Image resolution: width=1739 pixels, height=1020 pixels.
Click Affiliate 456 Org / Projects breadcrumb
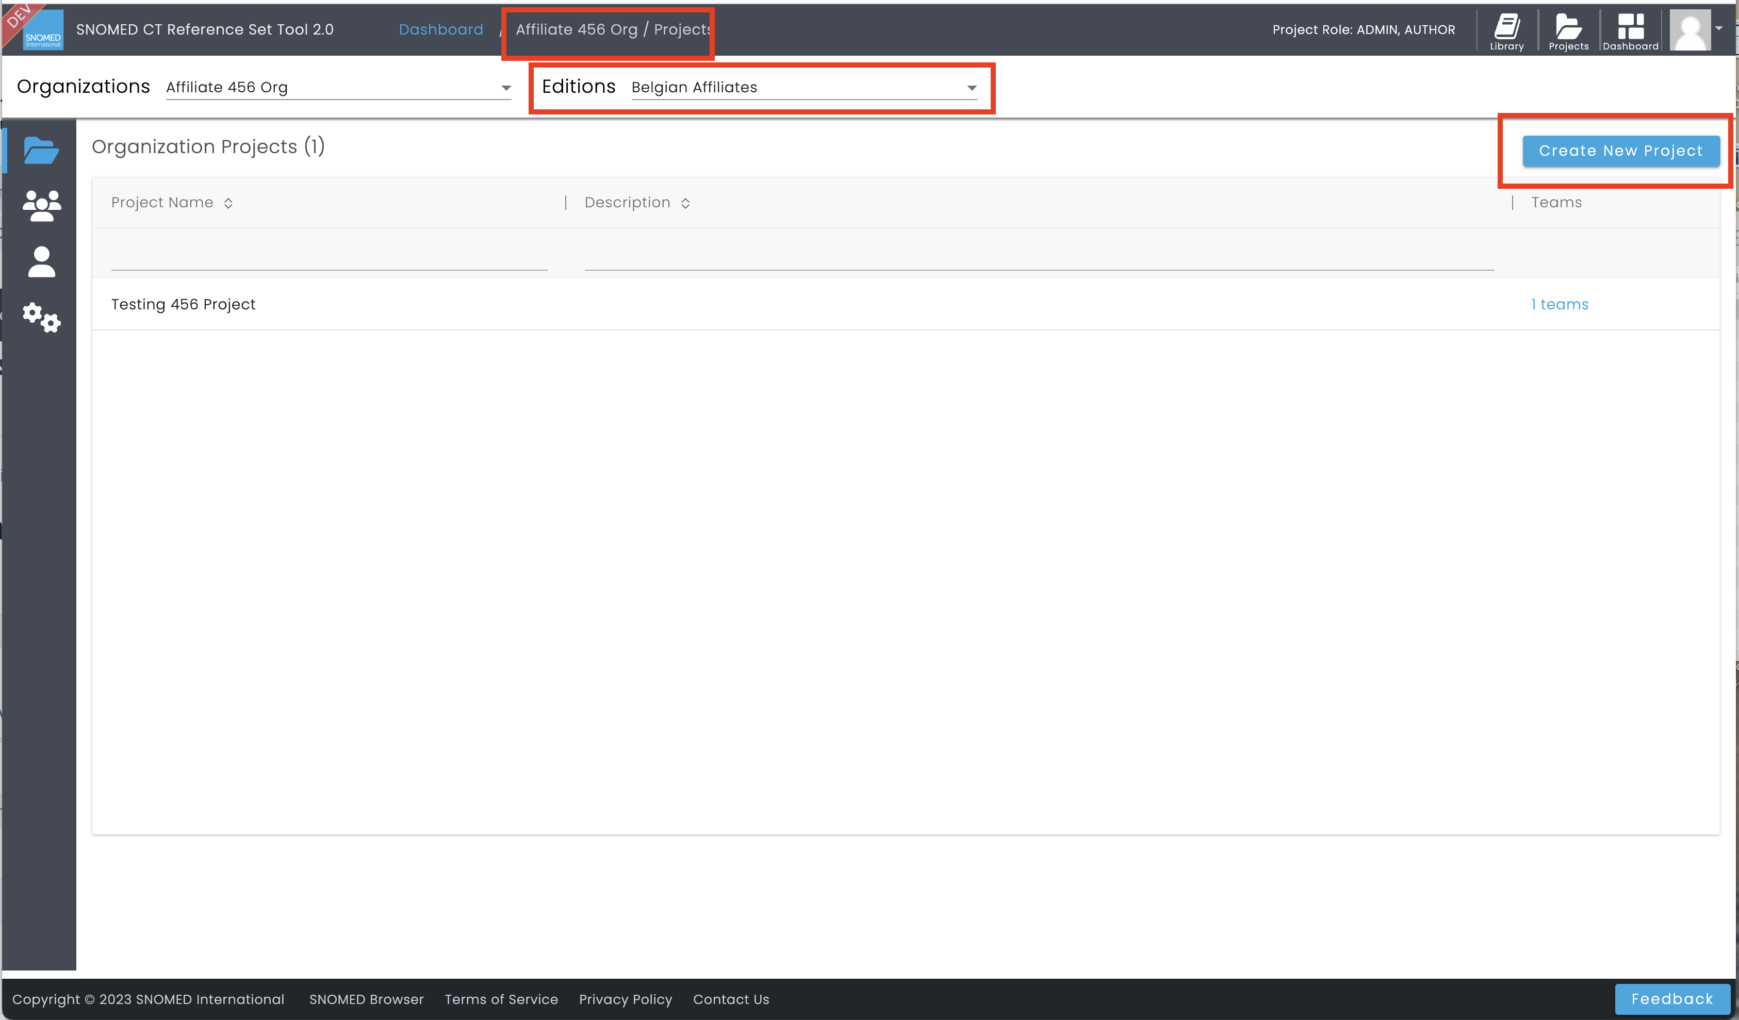pos(613,29)
